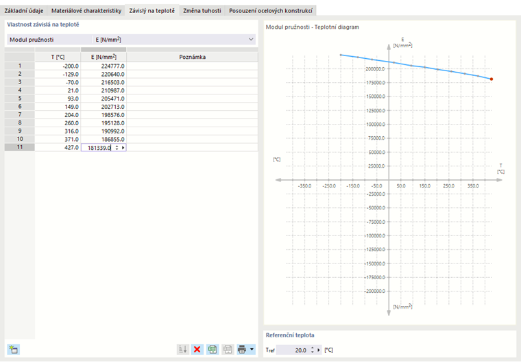Screen dimensions: 521x362
Task: Click the grayed import from Excel icon
Action: [228, 350]
